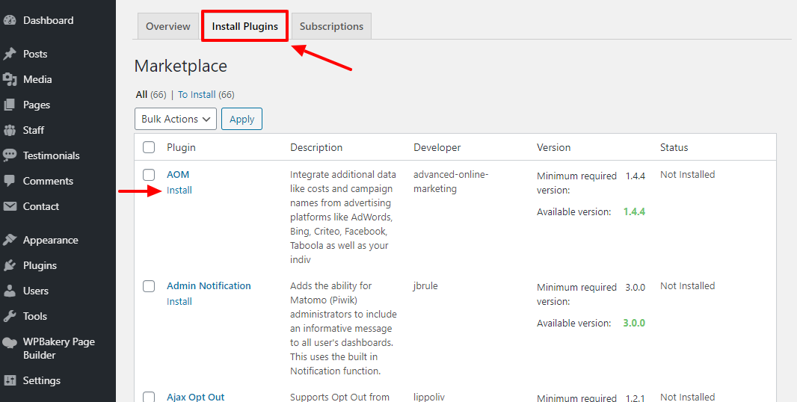The width and height of the screenshot is (797, 402).
Task: Open the Comments menu label
Action: (x=48, y=181)
